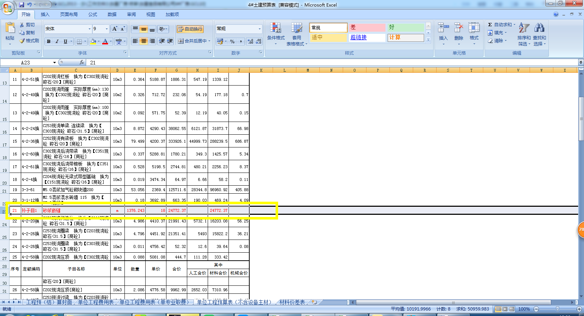Click the red font color A button
Screen dimensions: 584x316
pyautogui.click(x=105, y=42)
